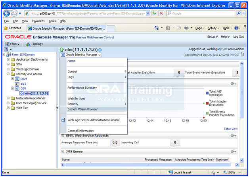Click the Table View link
Image resolution: width=249 pixels, height=177 pixels.
coord(231,129)
